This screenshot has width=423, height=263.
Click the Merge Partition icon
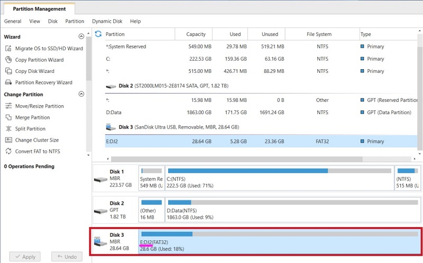[x=8, y=117]
